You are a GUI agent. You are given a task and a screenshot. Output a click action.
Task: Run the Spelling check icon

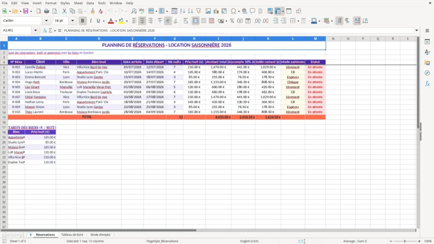tap(142, 11)
